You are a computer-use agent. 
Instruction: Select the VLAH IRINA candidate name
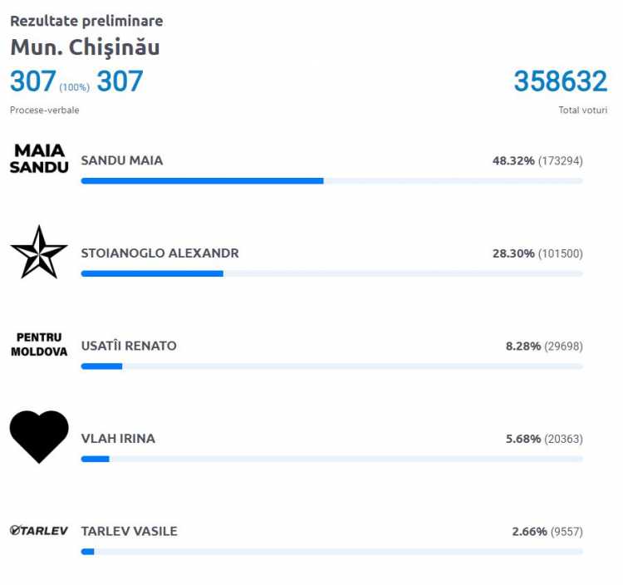click(118, 439)
